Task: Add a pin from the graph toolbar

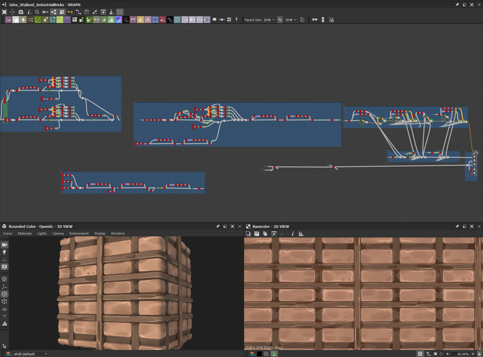Action: [237, 20]
